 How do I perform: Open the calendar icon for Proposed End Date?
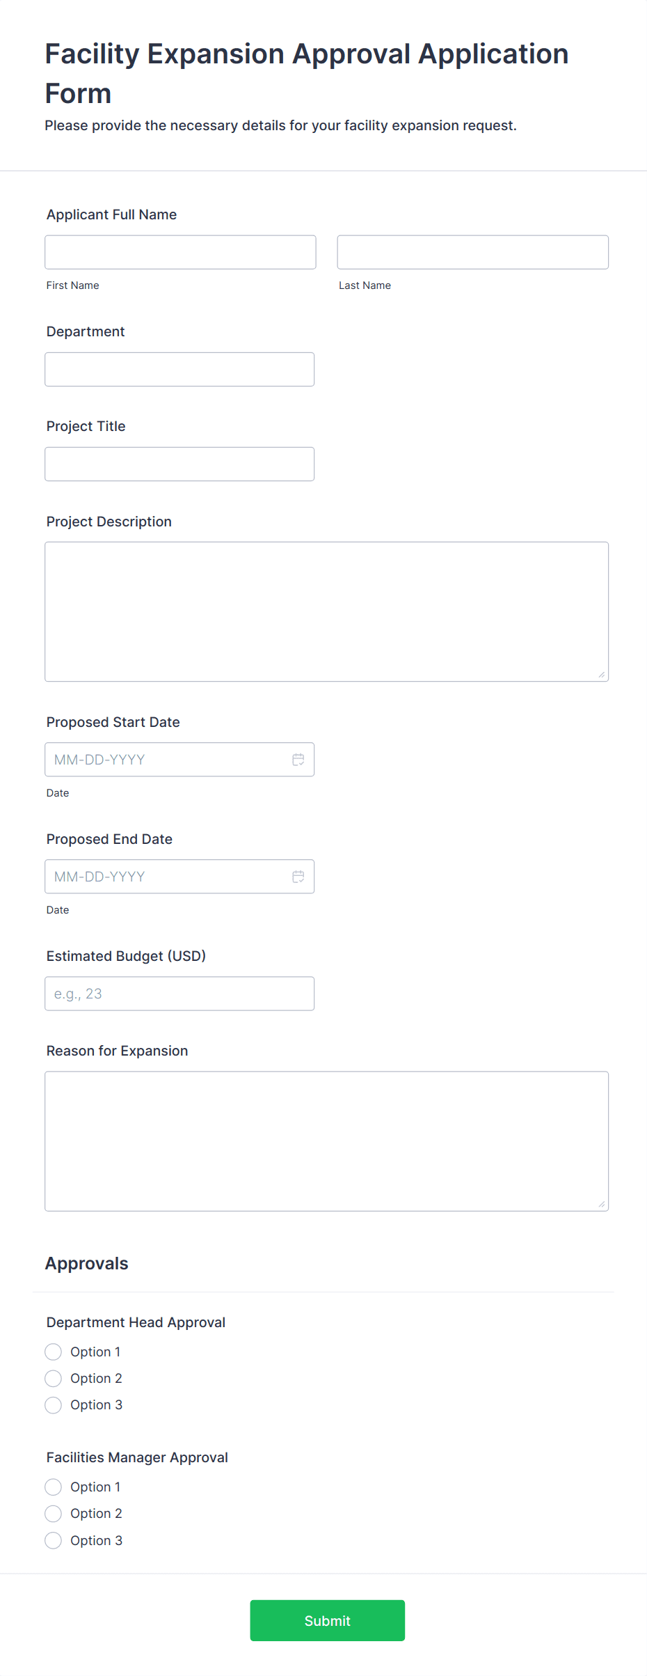[x=298, y=877]
